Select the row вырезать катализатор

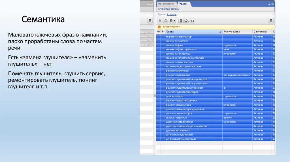click(x=216, y=36)
